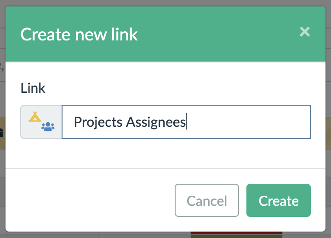Close the Create new link dialog
The image size is (331, 238).
tap(304, 32)
